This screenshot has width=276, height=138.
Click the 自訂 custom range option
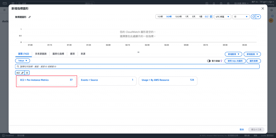click(207, 16)
